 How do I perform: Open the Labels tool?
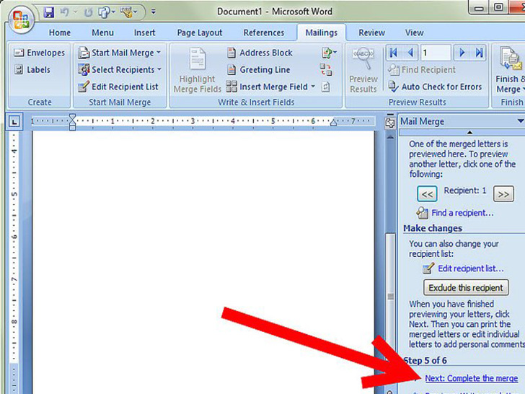pyautogui.click(x=32, y=70)
